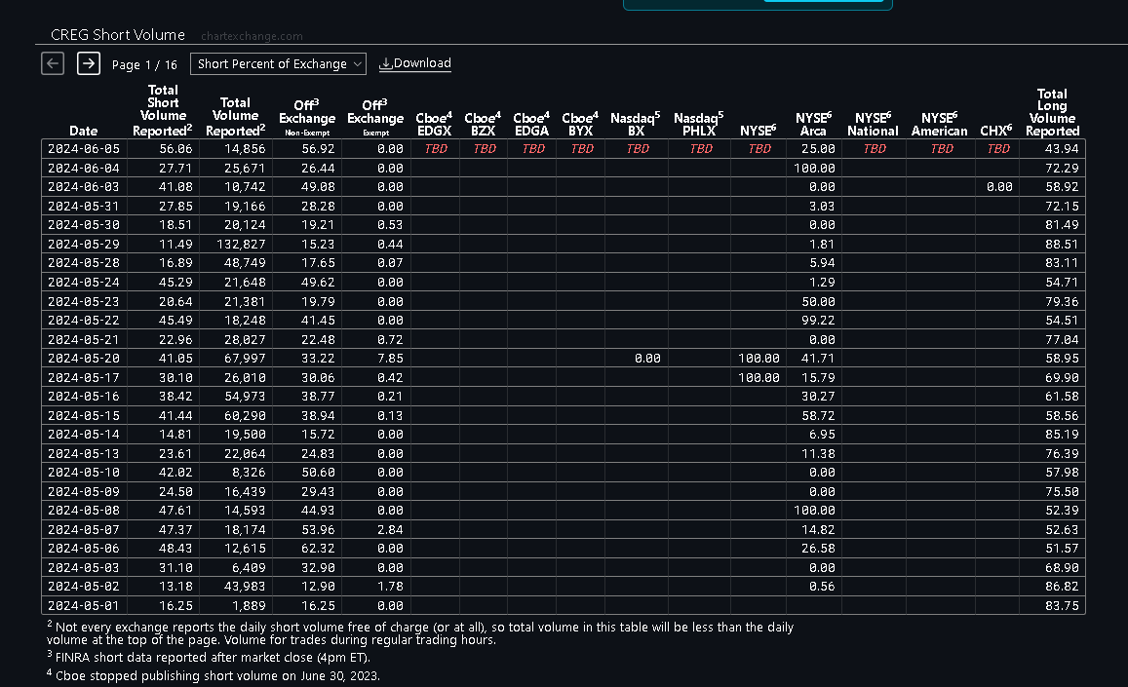Select date cell 2024-05-01

tap(84, 606)
